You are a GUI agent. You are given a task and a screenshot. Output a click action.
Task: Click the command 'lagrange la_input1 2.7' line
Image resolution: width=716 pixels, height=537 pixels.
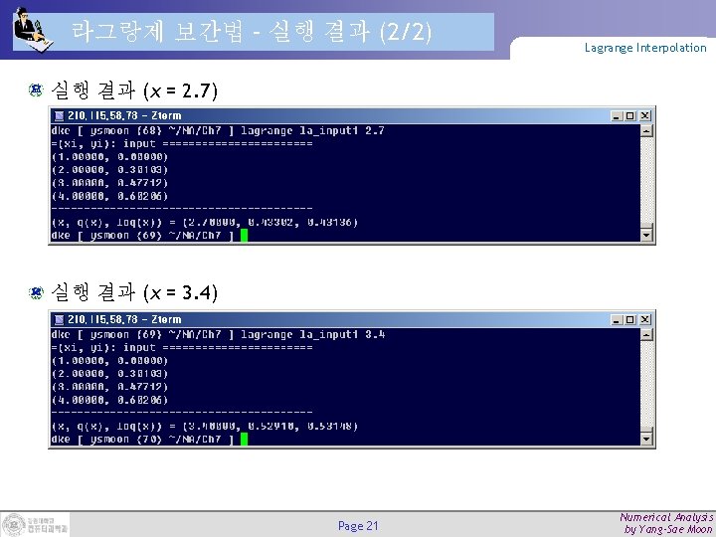click(x=312, y=131)
